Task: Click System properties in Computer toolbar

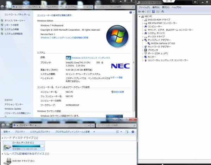Action: 40,132
